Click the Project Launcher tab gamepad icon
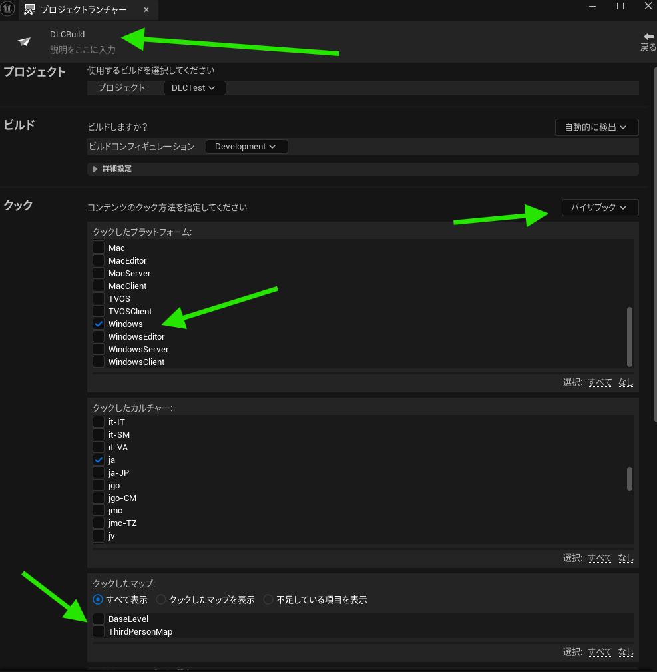 pyautogui.click(x=29, y=9)
